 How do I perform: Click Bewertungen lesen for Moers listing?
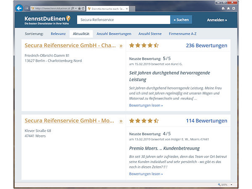[146, 174]
